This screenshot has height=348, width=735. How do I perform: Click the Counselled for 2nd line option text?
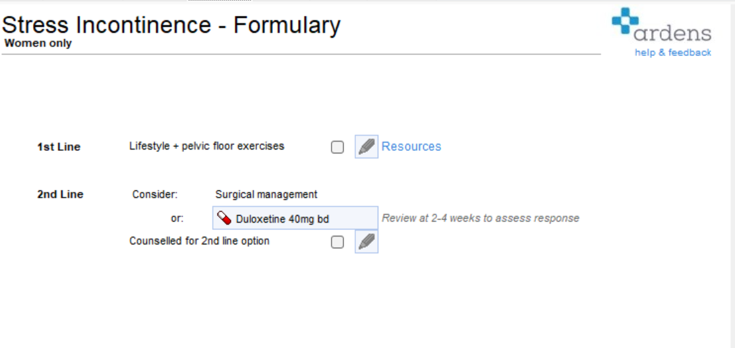(x=199, y=241)
